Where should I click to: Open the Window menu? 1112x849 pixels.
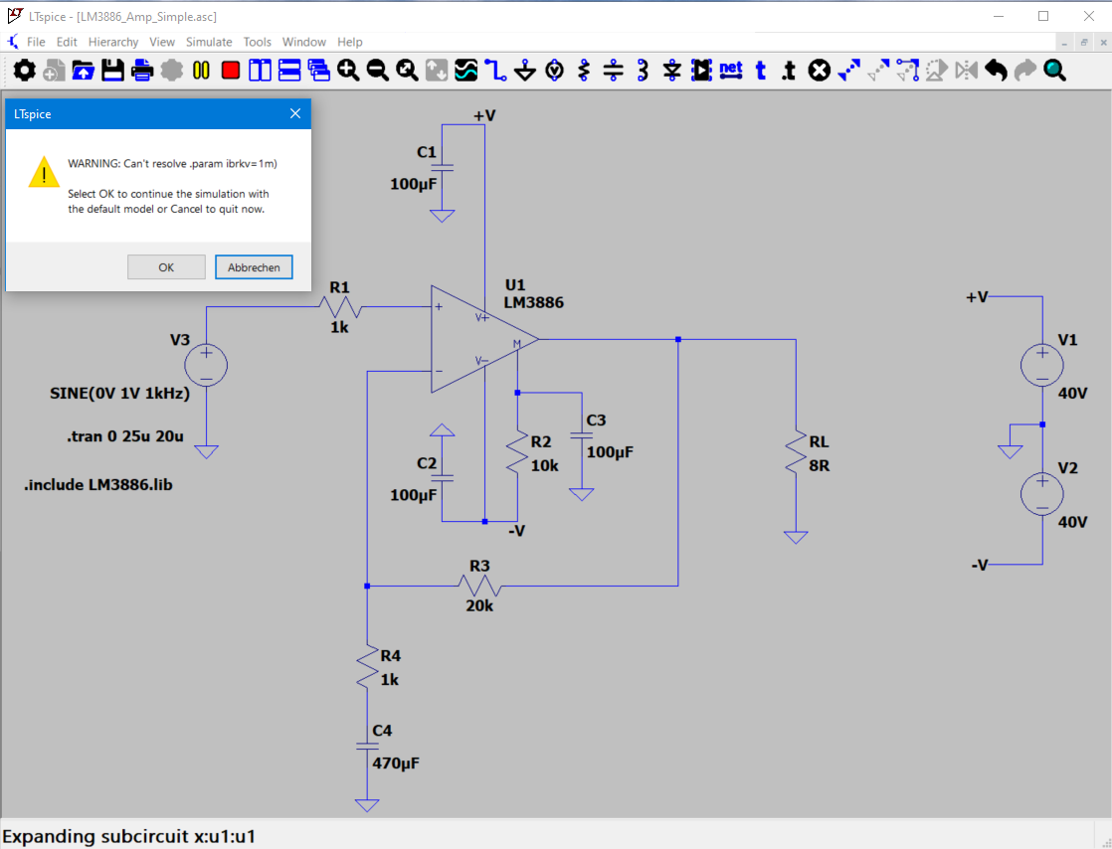303,42
